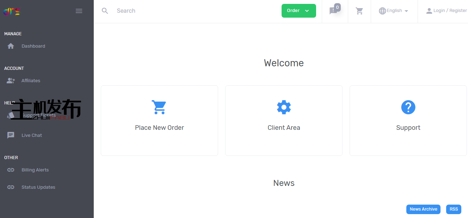
Task: Open the English language dropdown
Action: [x=394, y=11]
